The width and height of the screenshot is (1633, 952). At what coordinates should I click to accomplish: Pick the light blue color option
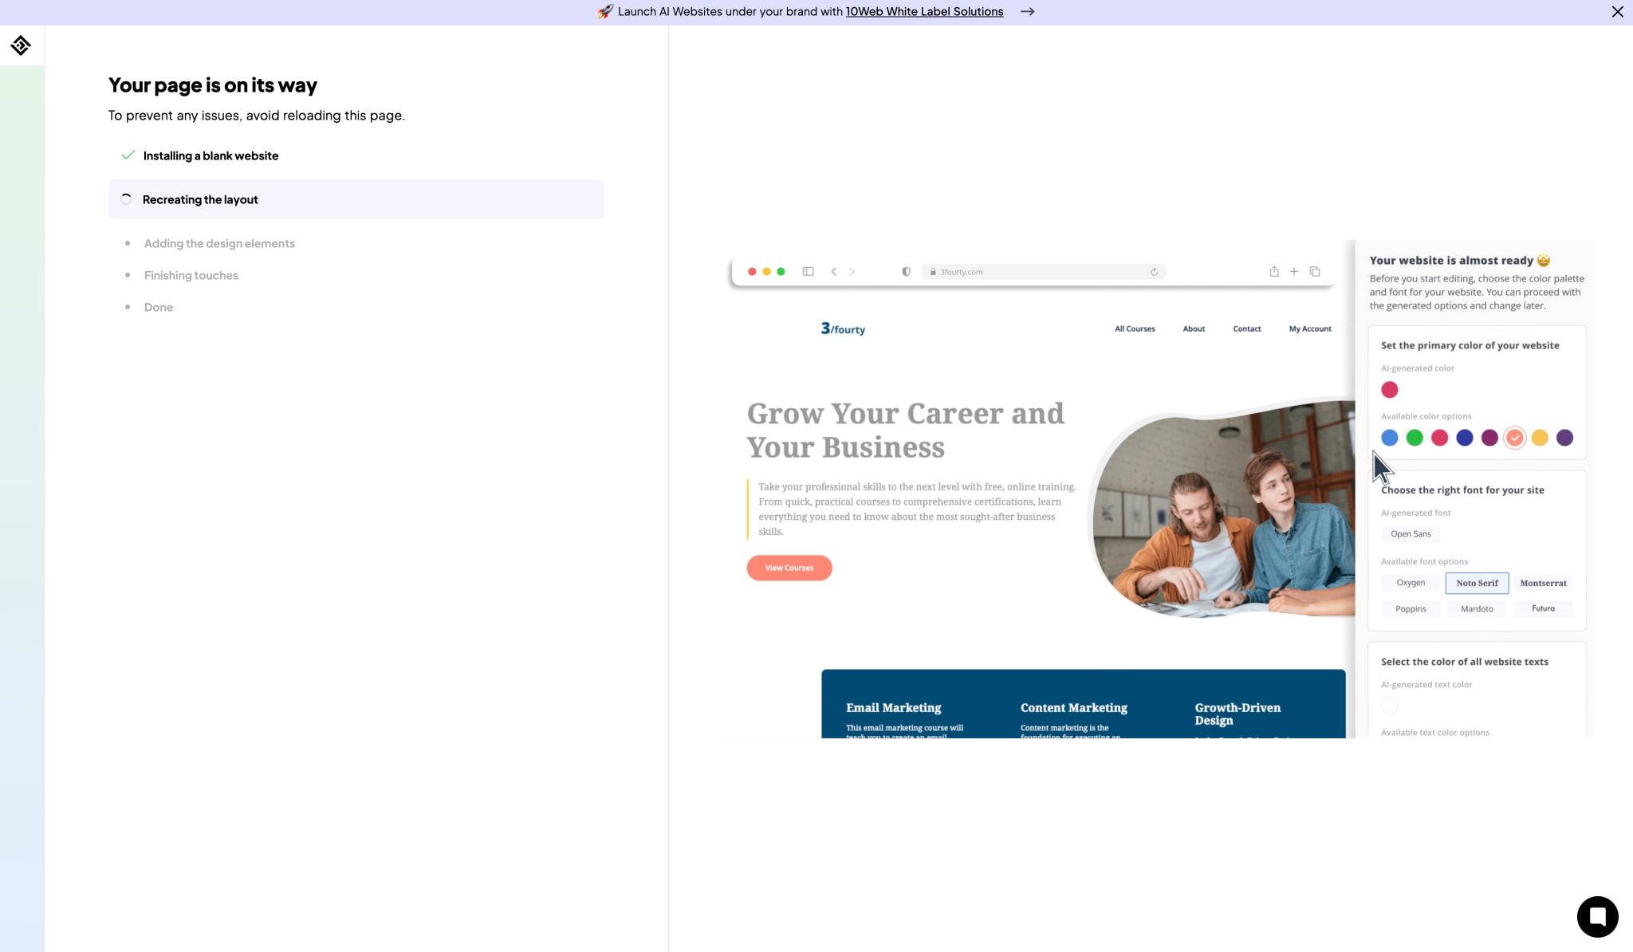(x=1390, y=438)
